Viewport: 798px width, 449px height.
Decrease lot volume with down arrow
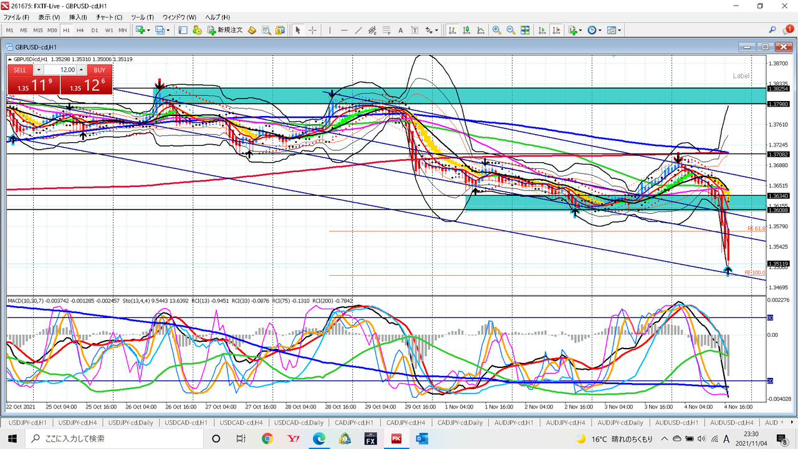39,70
